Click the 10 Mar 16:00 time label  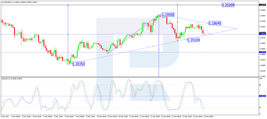[124, 117]
